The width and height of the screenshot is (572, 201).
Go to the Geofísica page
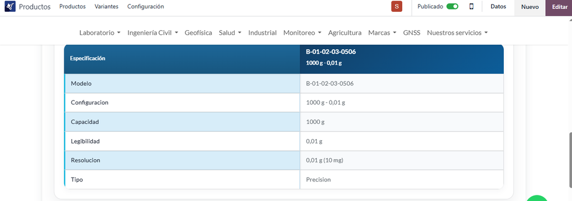click(x=198, y=33)
